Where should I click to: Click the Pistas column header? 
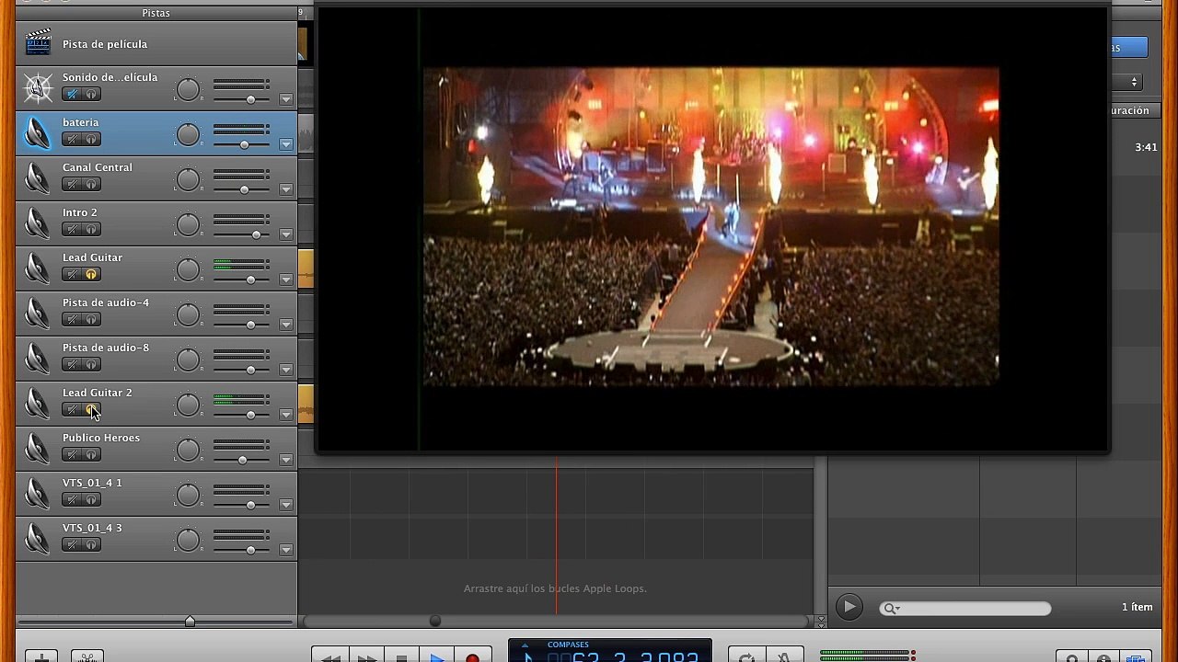point(156,13)
